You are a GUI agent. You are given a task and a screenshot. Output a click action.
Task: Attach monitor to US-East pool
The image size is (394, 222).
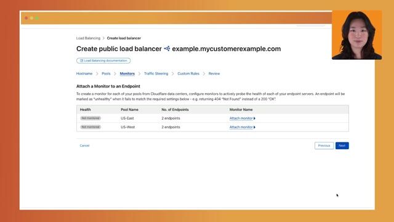(x=242, y=118)
